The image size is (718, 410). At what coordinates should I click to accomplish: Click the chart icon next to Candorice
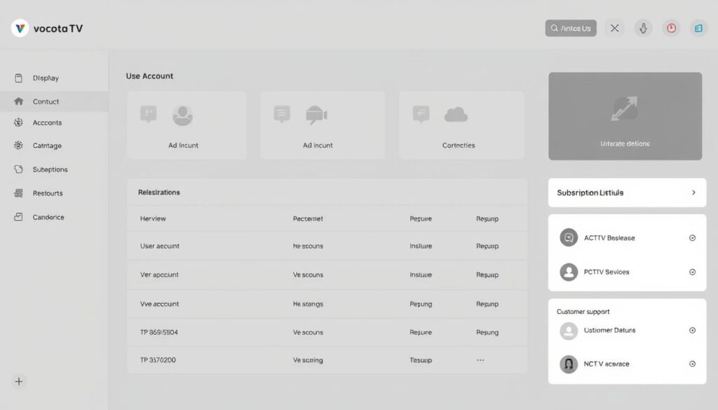[18, 217]
